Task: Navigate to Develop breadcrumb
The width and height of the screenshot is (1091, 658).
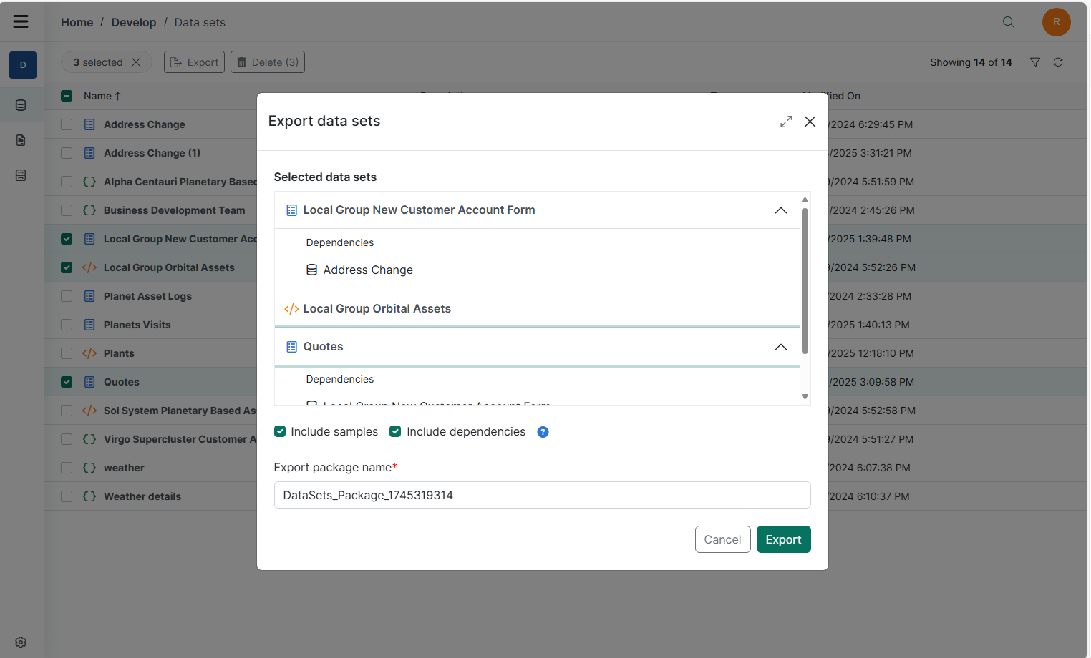Action: [134, 22]
